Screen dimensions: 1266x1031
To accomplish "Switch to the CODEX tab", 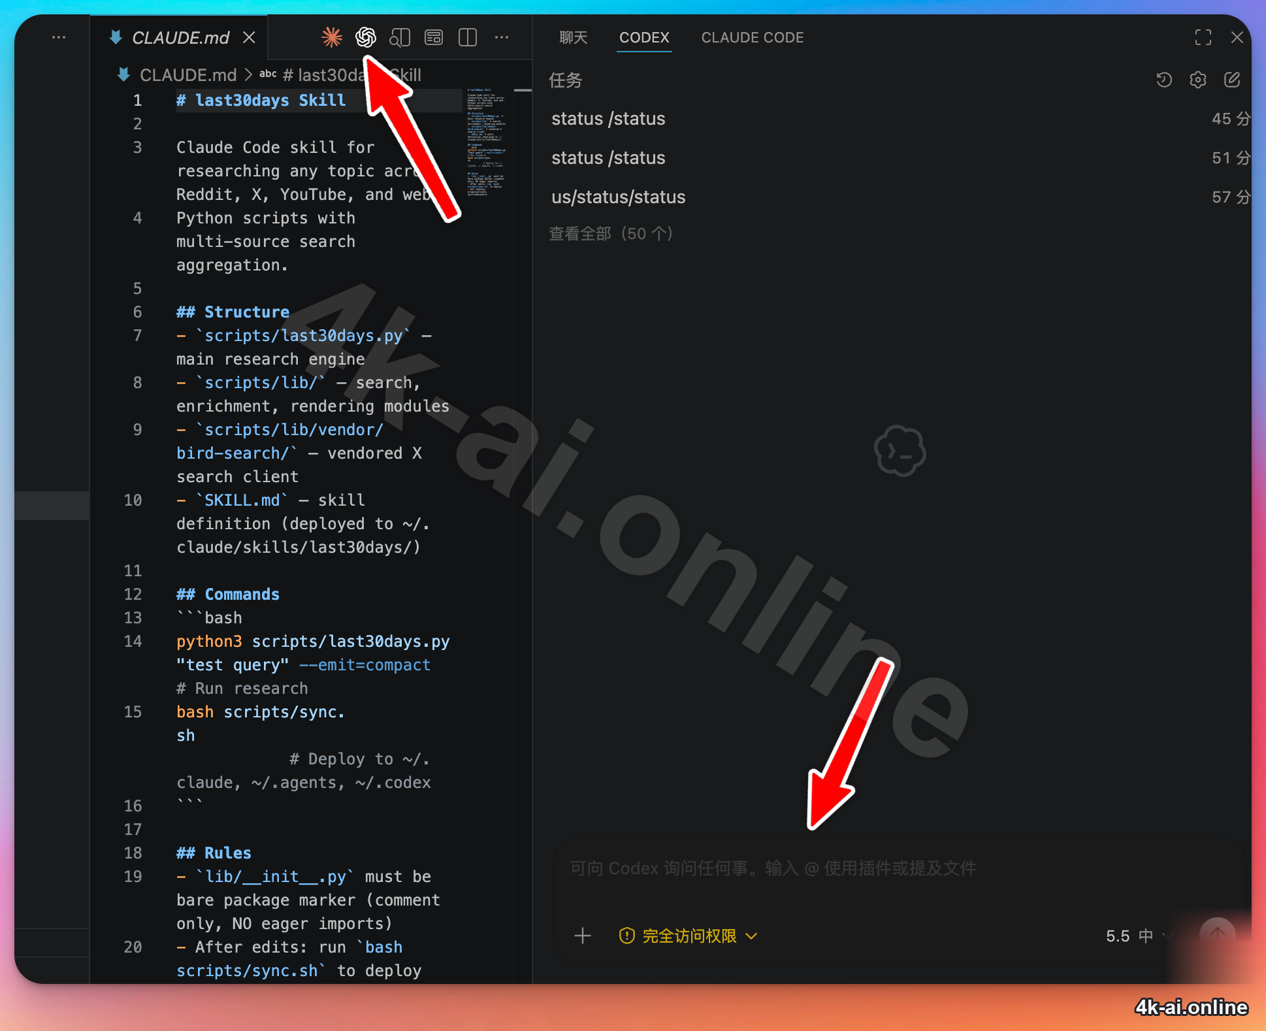I will pos(644,37).
